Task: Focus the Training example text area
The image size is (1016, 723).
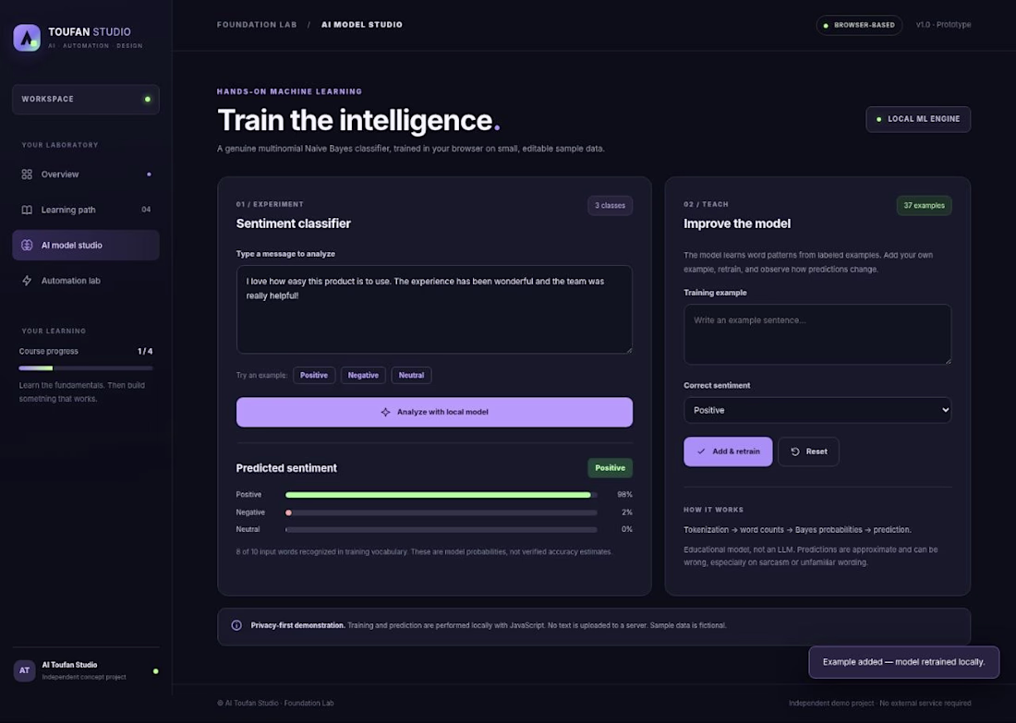Action: pos(817,334)
